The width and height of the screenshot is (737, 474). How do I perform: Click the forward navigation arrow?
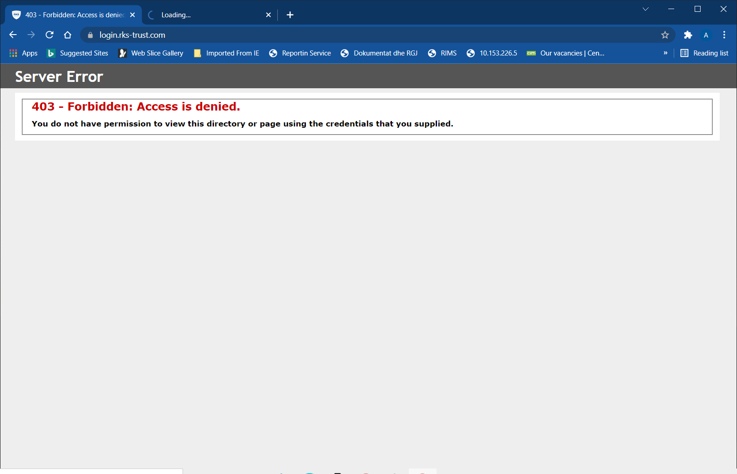click(x=31, y=35)
